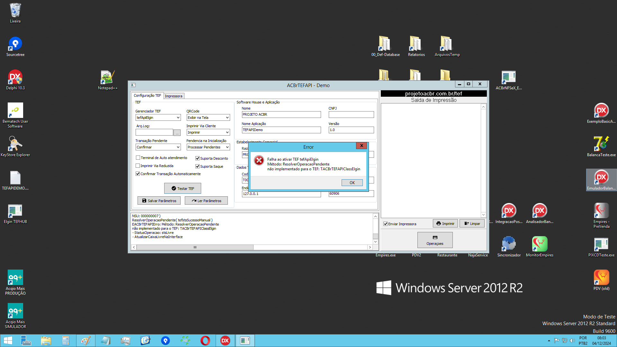Screen dimensions: 617x347
Task: Expand Pendencia na Inicialização dropdown
Action: [x=227, y=147]
